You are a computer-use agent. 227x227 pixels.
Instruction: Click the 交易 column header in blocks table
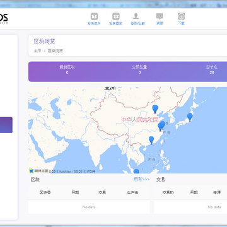[102, 192]
